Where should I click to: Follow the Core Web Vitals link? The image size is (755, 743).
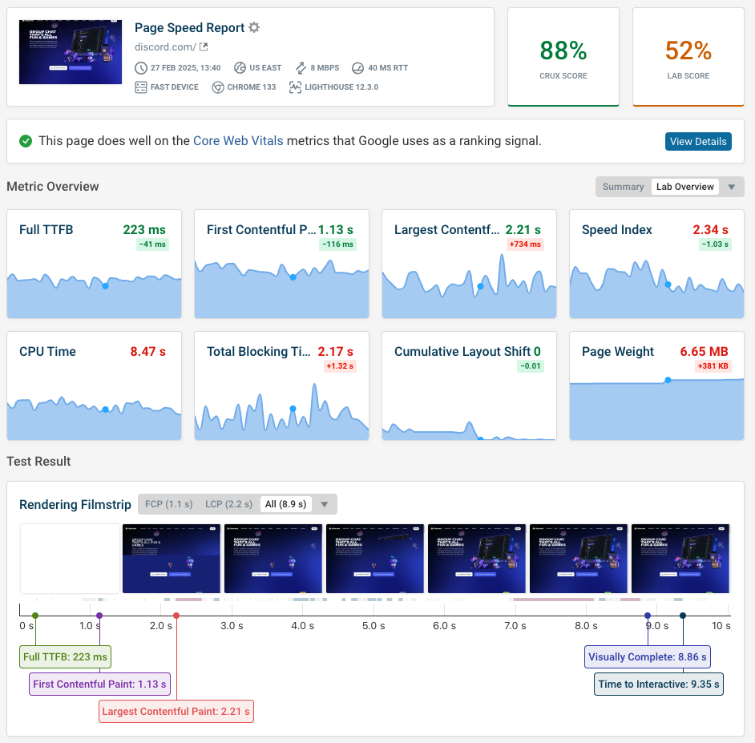coord(238,140)
